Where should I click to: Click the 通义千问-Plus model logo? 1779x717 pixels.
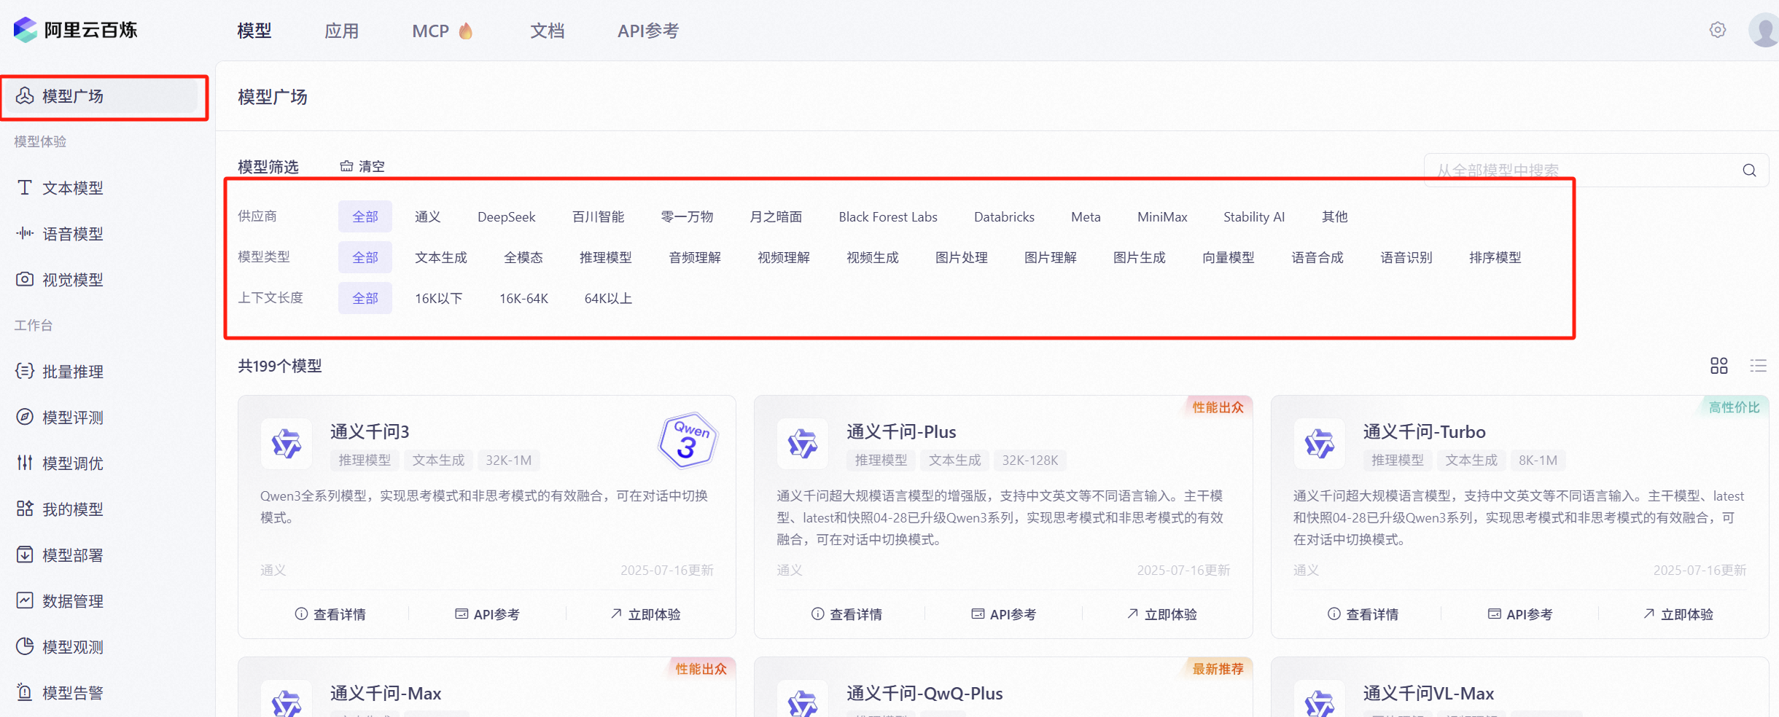coord(803,444)
